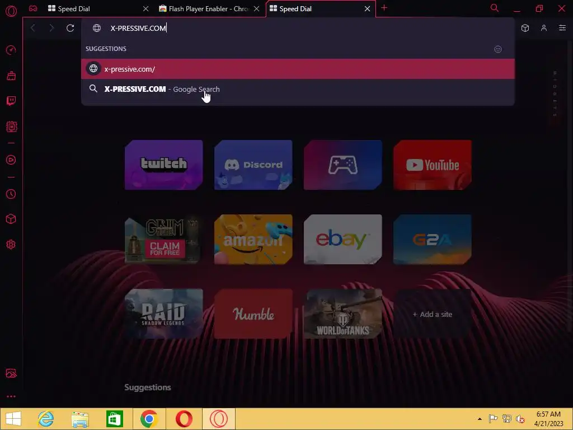Open the Amazon speed dial tile
The width and height of the screenshot is (573, 430).
253,240
